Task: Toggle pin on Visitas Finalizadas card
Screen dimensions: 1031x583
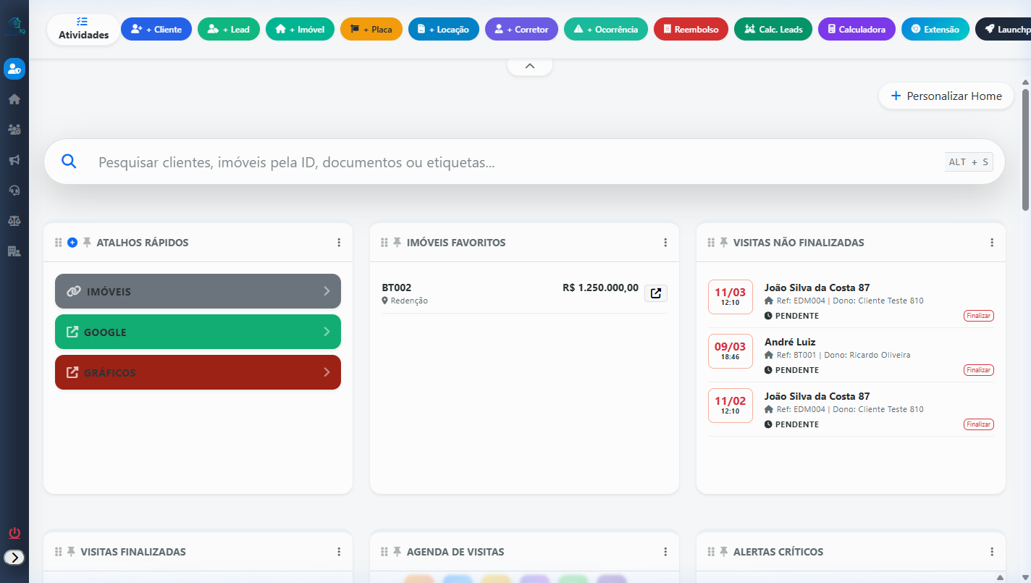Action: click(71, 552)
